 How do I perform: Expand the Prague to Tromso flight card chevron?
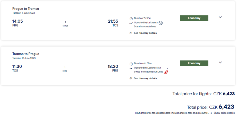(220, 17)
